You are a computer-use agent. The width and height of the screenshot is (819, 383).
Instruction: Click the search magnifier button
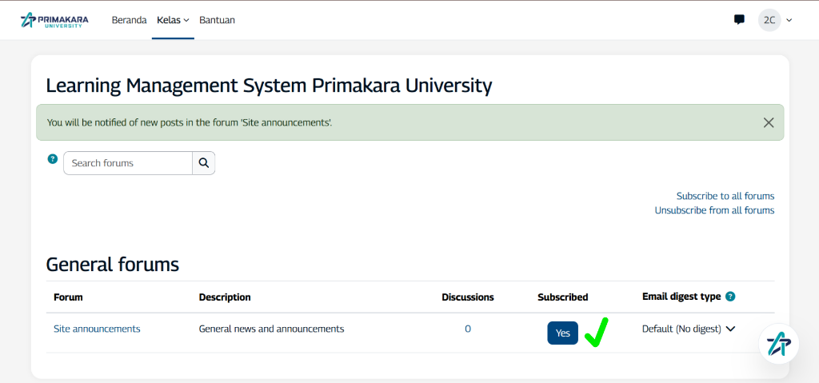pos(204,163)
